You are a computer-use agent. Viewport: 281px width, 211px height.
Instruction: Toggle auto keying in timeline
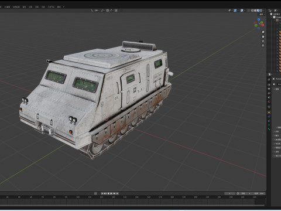point(95,193)
